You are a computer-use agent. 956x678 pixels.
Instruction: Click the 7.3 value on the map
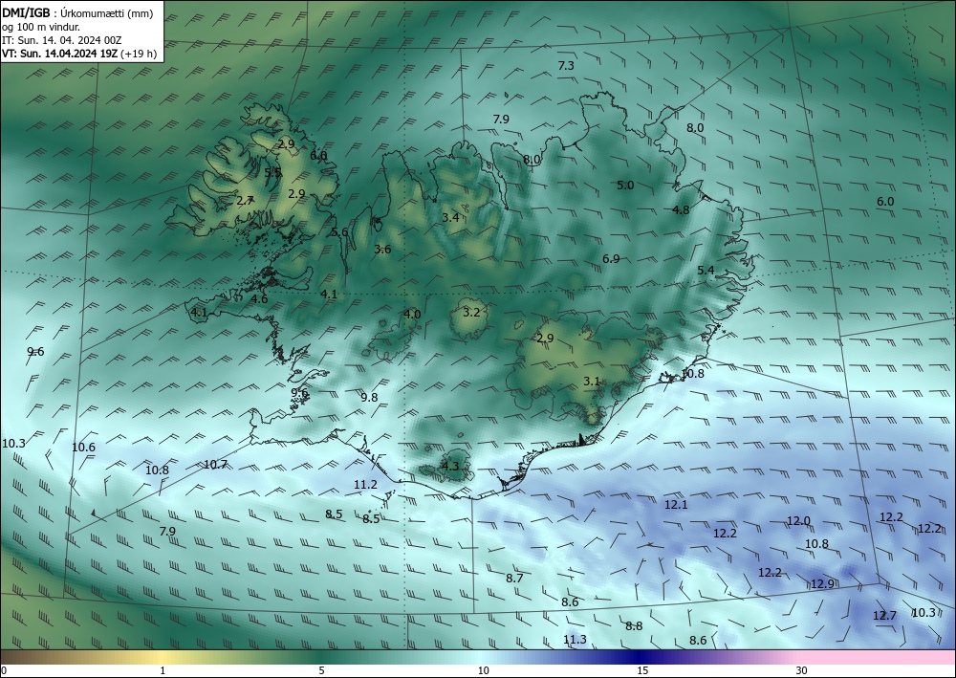[566, 65]
